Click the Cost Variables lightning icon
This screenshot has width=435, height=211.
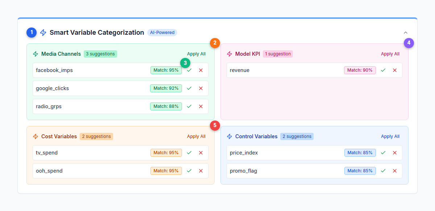(36, 136)
